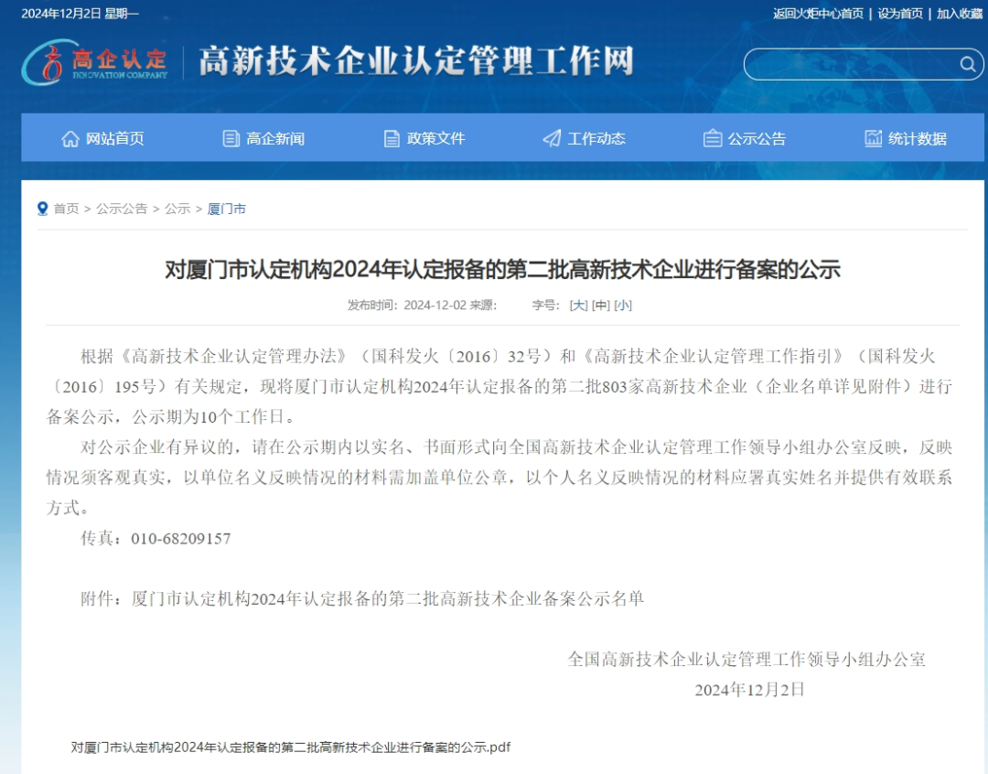Click the location pin breadcrumb icon

43,209
